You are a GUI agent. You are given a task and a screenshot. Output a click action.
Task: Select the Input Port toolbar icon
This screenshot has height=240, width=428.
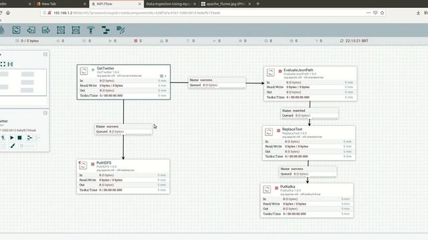(x=31, y=30)
